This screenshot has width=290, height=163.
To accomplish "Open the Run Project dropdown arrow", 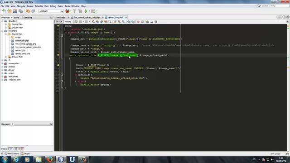I will tap(89, 11).
